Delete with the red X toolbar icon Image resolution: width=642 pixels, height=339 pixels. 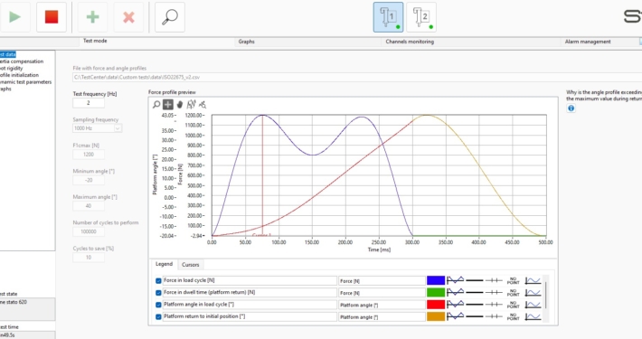[128, 17]
